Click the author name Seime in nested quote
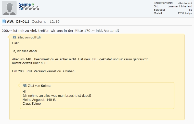This screenshot has height=124, width=194. click(46, 86)
